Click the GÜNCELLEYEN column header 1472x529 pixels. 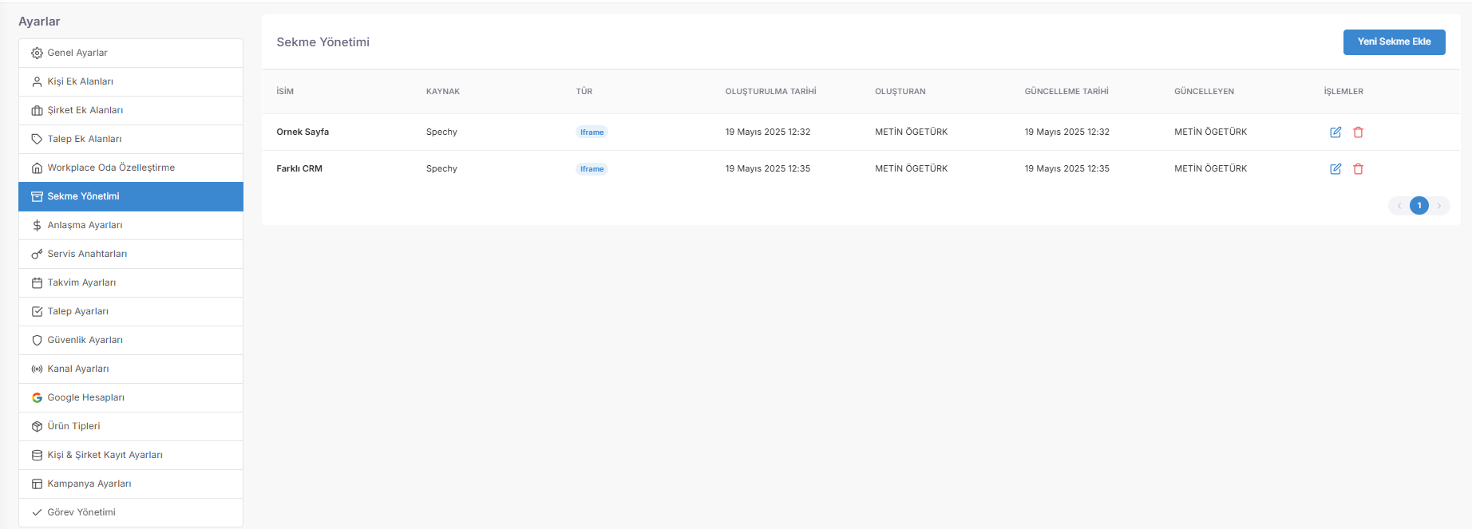pyautogui.click(x=1204, y=92)
